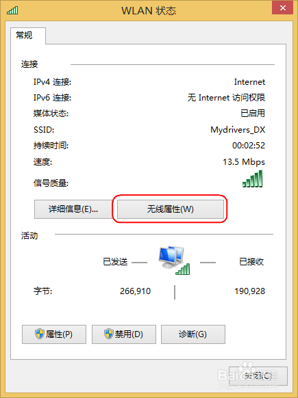Select the 常规 tab
Screen dimensions: 298x398
(x=24, y=36)
